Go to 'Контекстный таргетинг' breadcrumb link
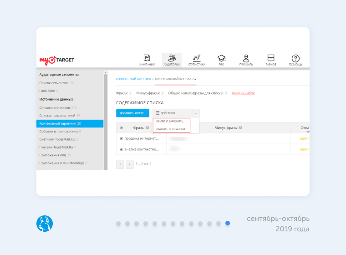Viewport: 346px width, 255px height. (133, 79)
